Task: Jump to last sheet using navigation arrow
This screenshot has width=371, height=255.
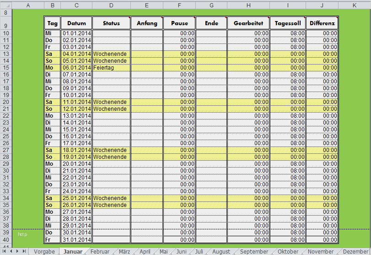Action: [x=24, y=251]
